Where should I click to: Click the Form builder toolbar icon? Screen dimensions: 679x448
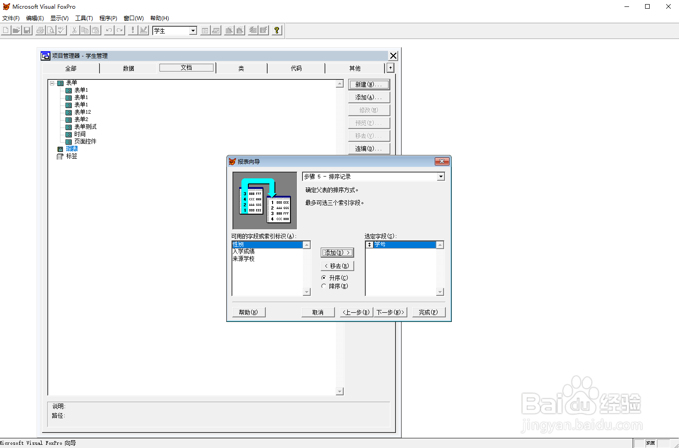(229, 30)
